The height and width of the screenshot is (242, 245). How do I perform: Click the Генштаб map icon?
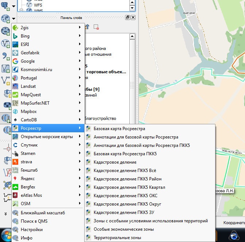click(x=15, y=170)
